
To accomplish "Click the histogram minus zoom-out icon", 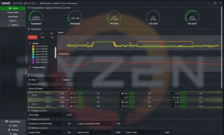I will (41, 33).
